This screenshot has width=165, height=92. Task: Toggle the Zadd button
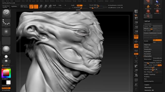coord(73,5)
